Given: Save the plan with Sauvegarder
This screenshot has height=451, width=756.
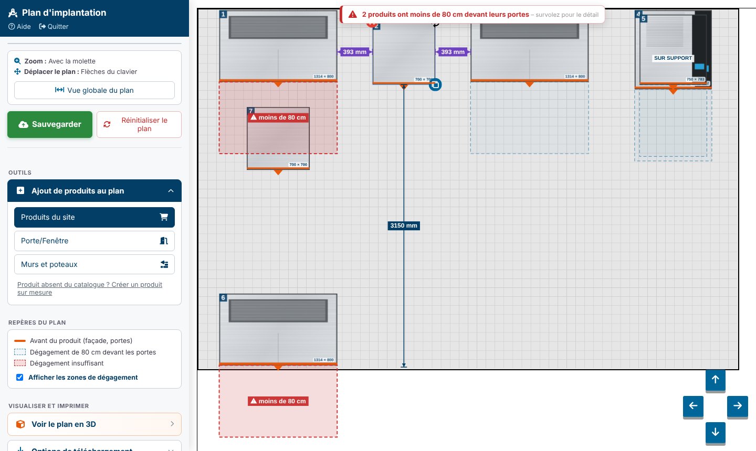Looking at the screenshot, I should (x=50, y=124).
